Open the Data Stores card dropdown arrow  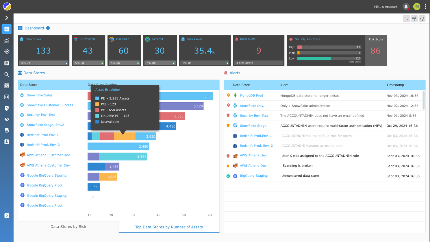[x=66, y=63]
